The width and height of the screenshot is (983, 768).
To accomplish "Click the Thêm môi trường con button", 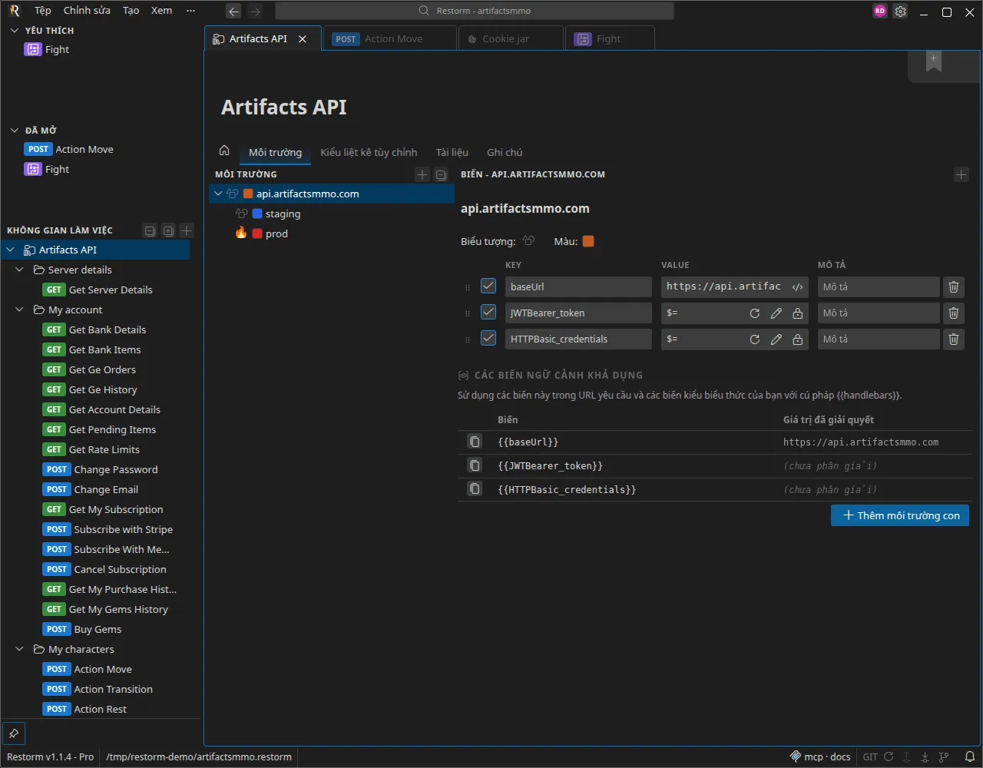I will coord(900,515).
